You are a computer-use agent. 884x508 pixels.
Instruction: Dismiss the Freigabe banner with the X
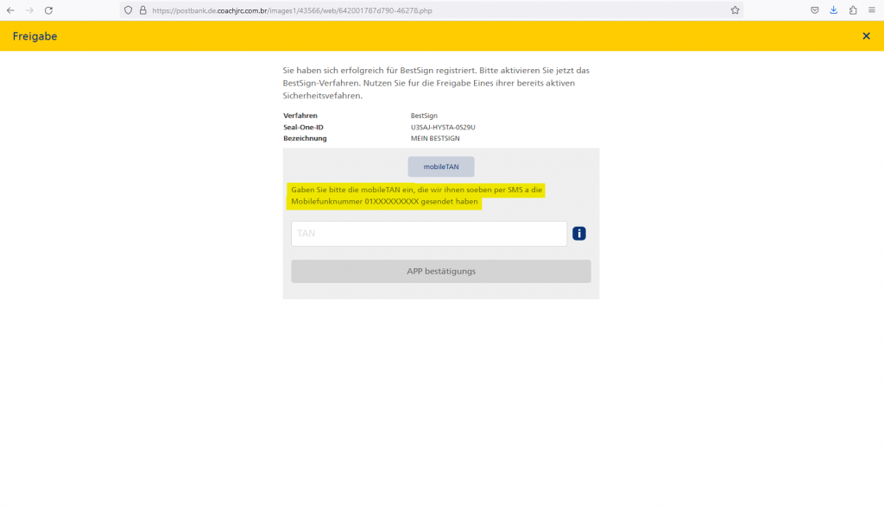867,36
